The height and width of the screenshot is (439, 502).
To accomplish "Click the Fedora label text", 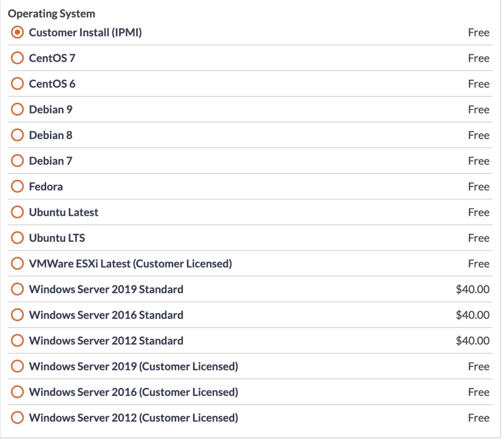I will tap(46, 186).
